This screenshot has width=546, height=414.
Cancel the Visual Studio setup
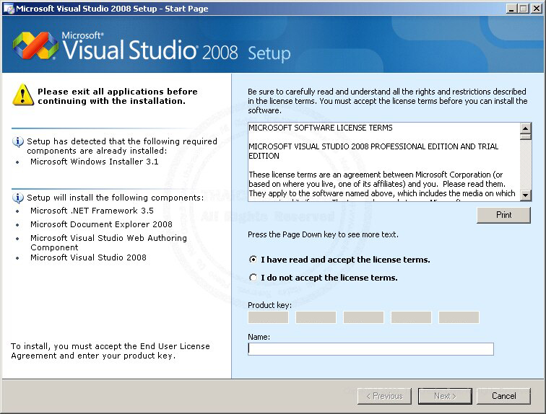pyautogui.click(x=503, y=396)
